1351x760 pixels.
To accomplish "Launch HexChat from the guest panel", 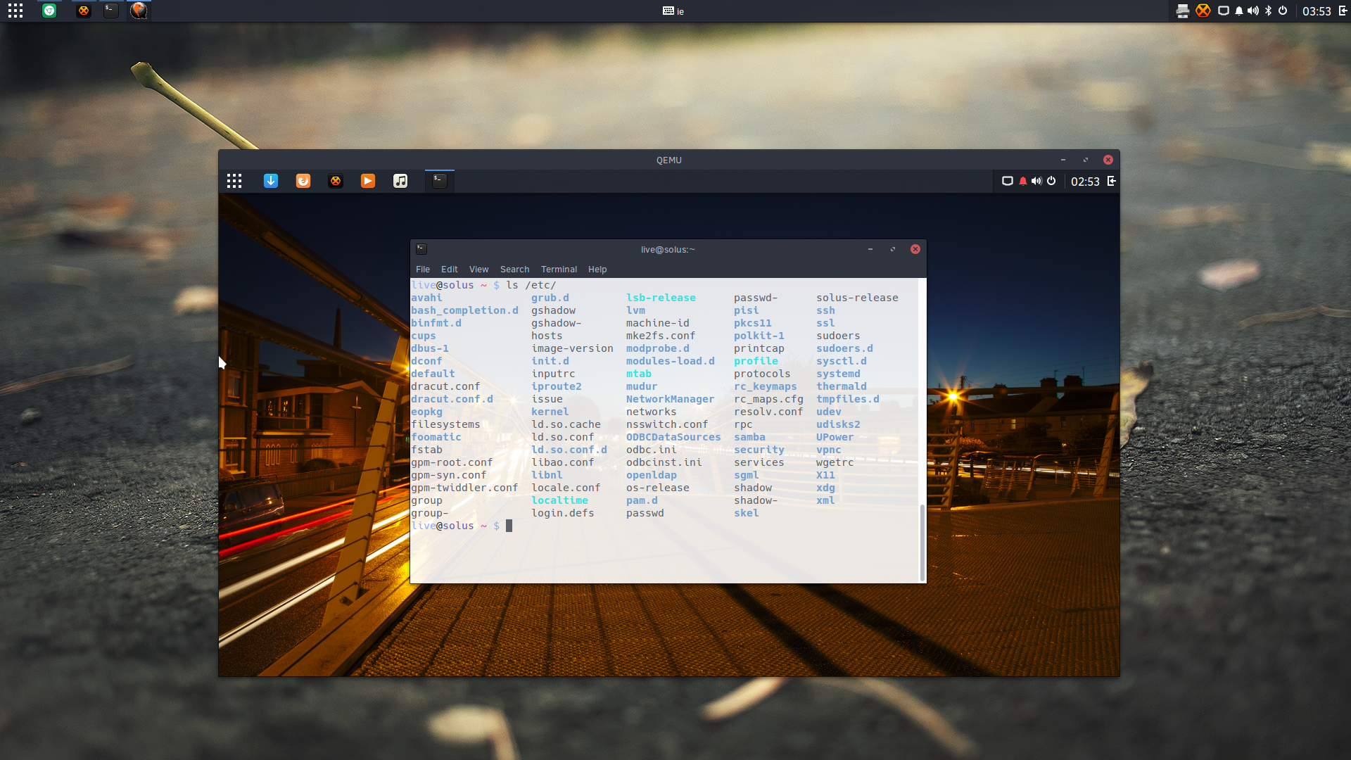I will pyautogui.click(x=336, y=181).
